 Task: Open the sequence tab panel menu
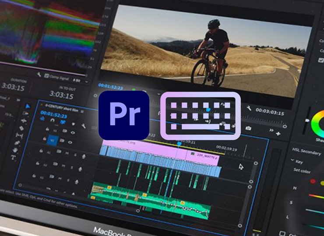82,111
